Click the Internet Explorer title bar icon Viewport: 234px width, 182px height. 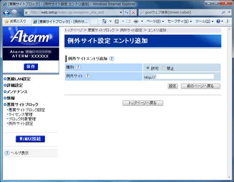point(5,4)
